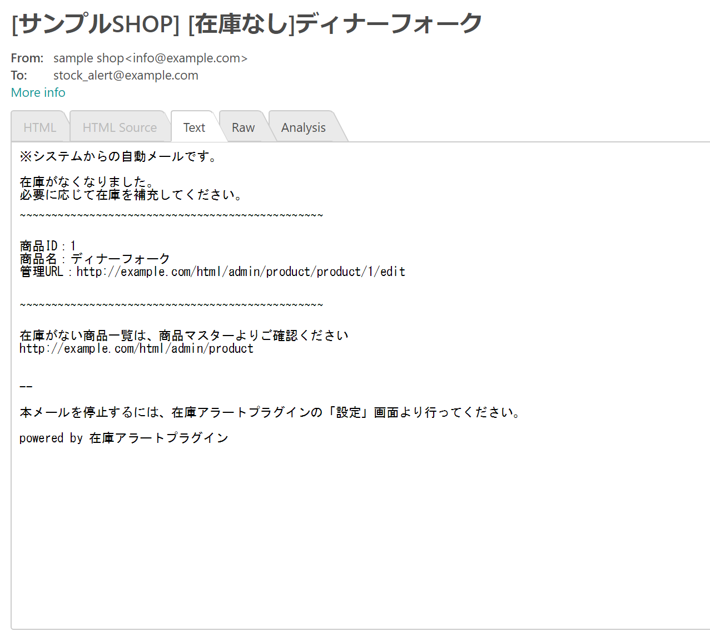Click the powered by 在庫アラートプラグイン footer
Screen dimensions: 710x636
tap(123, 438)
